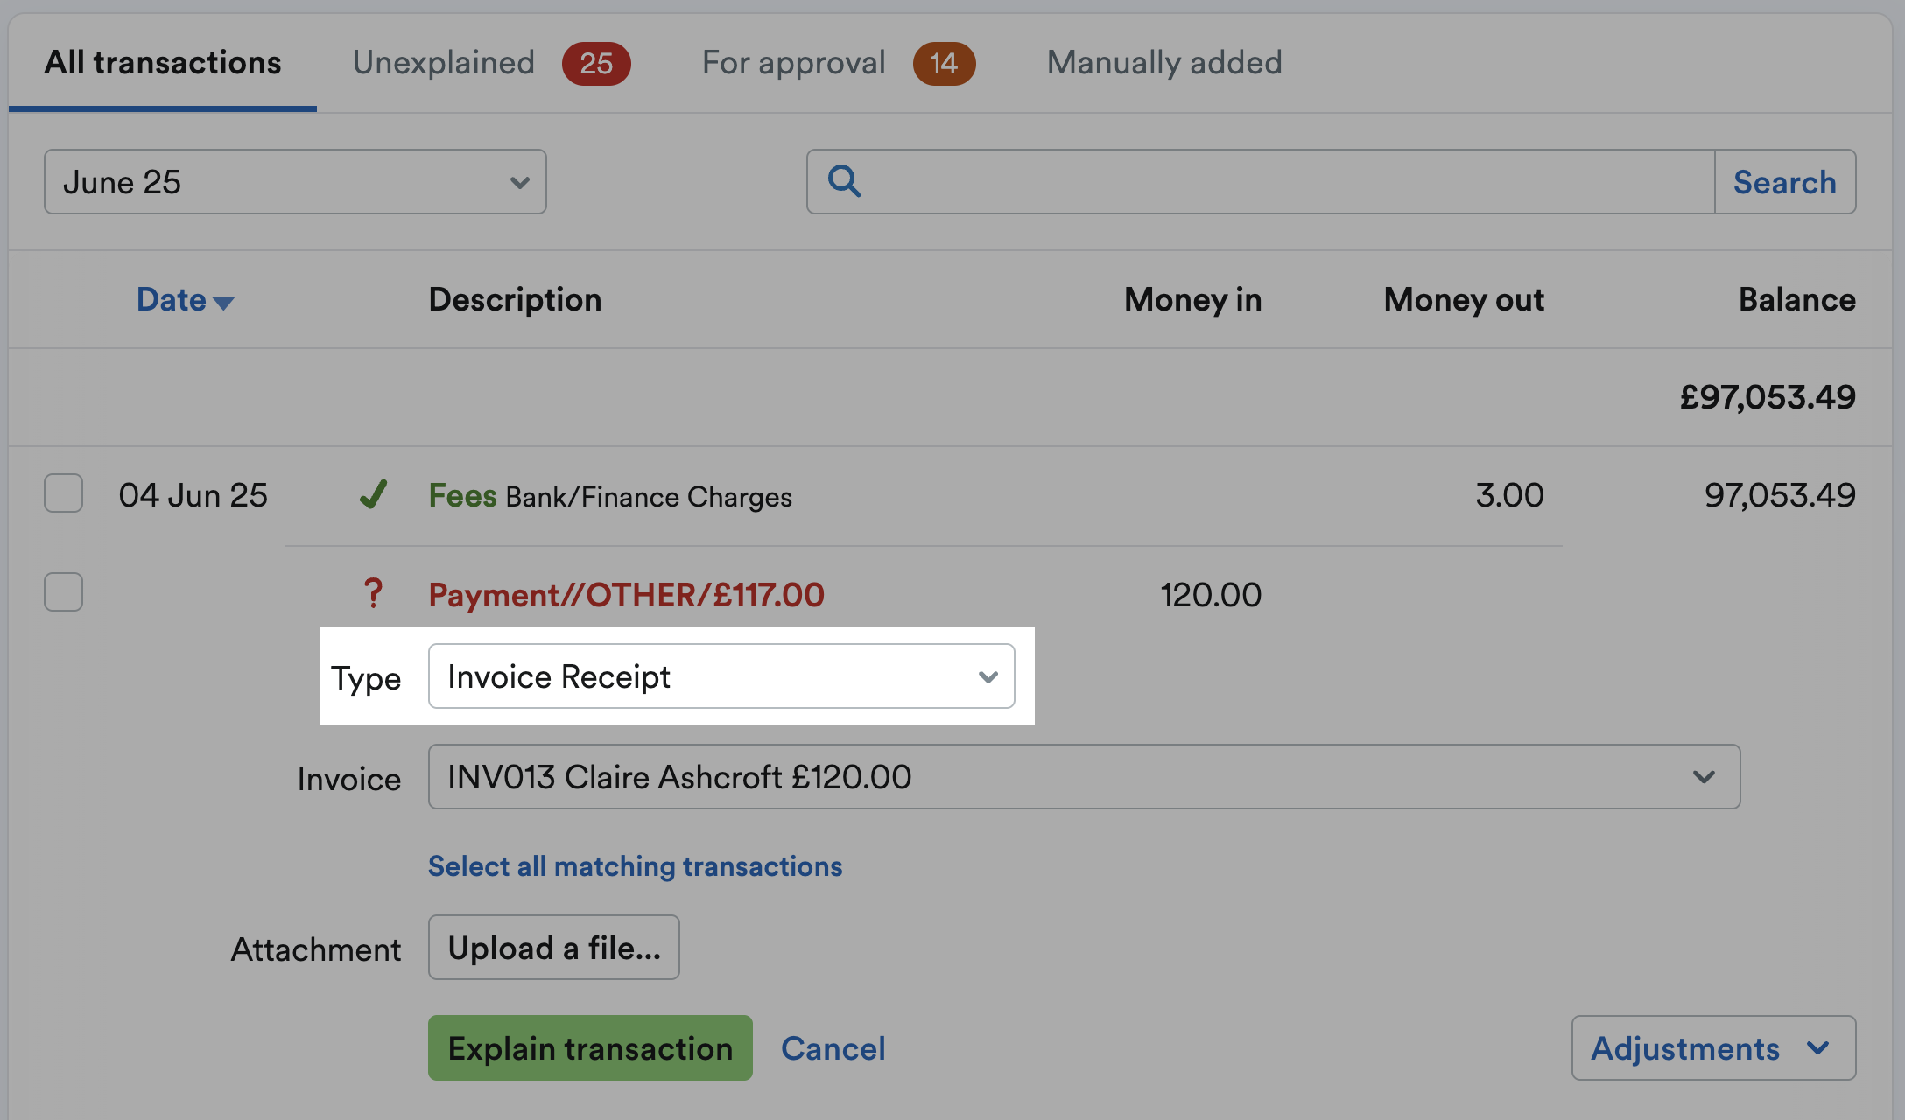The image size is (1905, 1120).
Task: Click the 97,053.49 balance on Fees row
Action: (x=1780, y=495)
